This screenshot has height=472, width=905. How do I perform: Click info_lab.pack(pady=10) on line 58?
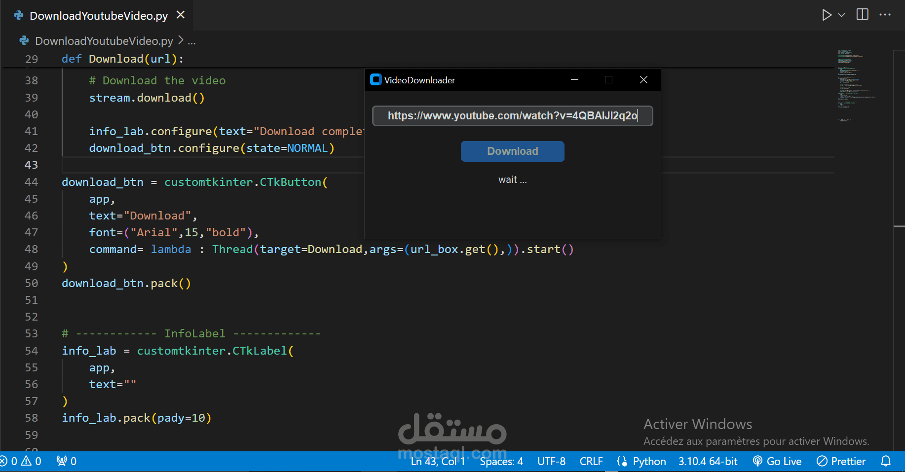pyautogui.click(x=136, y=418)
